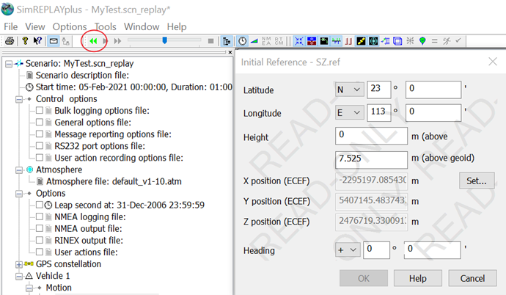Click the green location pin toolbar icon

click(422, 41)
